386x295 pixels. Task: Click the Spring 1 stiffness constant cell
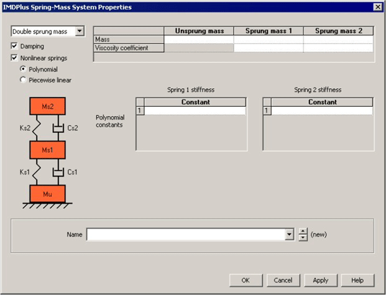click(195, 111)
